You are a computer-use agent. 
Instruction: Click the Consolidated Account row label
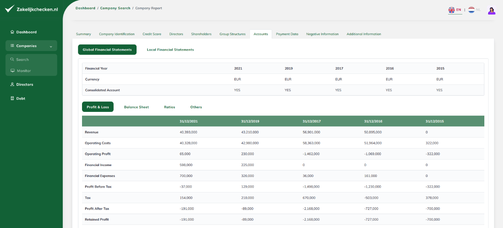tap(102, 90)
